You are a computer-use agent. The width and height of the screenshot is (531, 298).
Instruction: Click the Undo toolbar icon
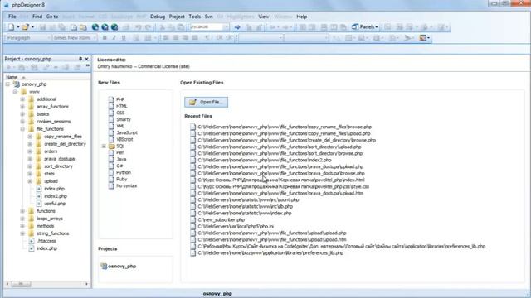[139, 27]
